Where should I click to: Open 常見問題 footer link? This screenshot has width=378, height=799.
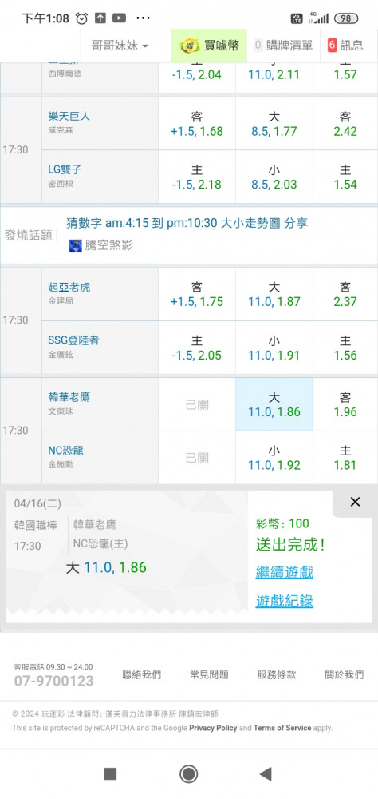click(x=209, y=675)
